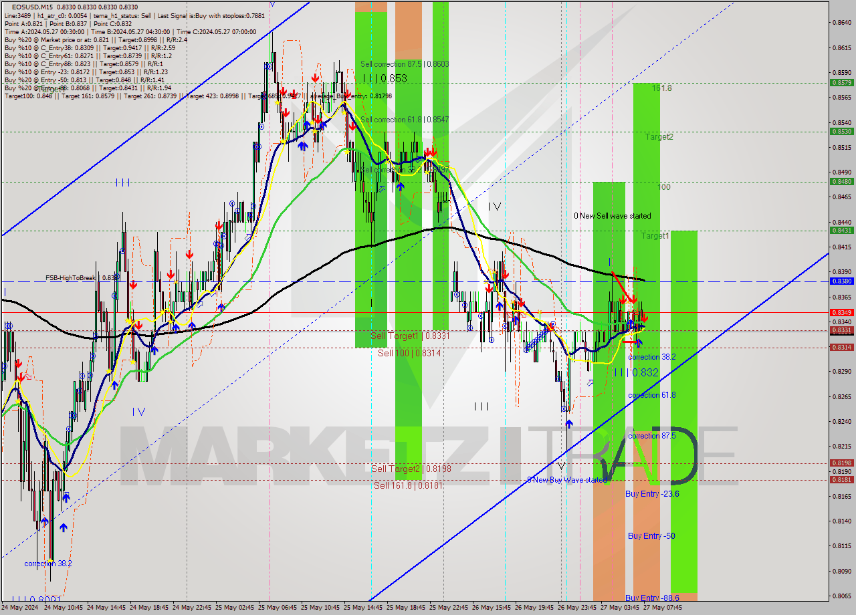Click the blue 'correction 87.5' label
Screen dimensions: 856x615
(x=652, y=436)
